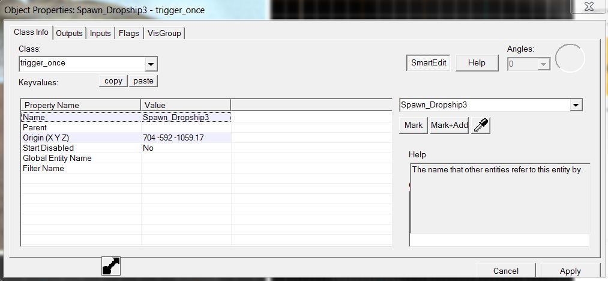Open the Angles dropdown
Screen dimensions: 608x281
coord(544,64)
